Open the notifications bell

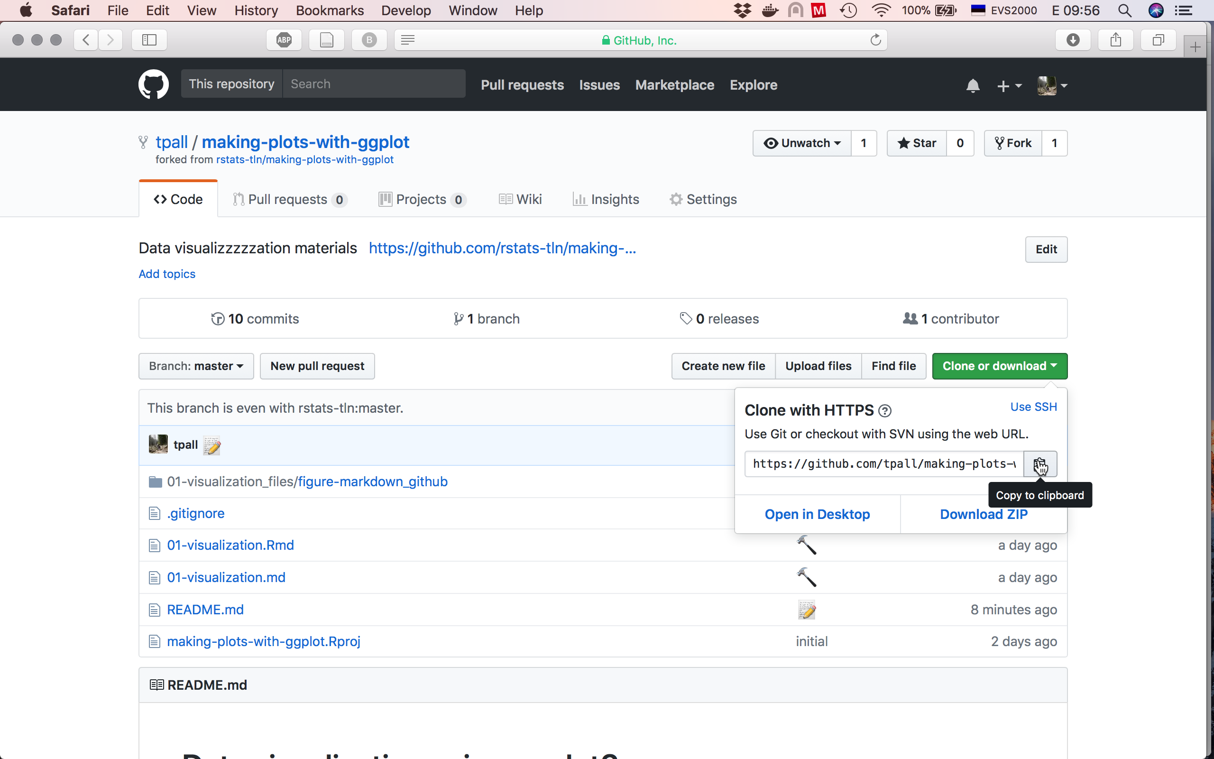[x=972, y=86]
